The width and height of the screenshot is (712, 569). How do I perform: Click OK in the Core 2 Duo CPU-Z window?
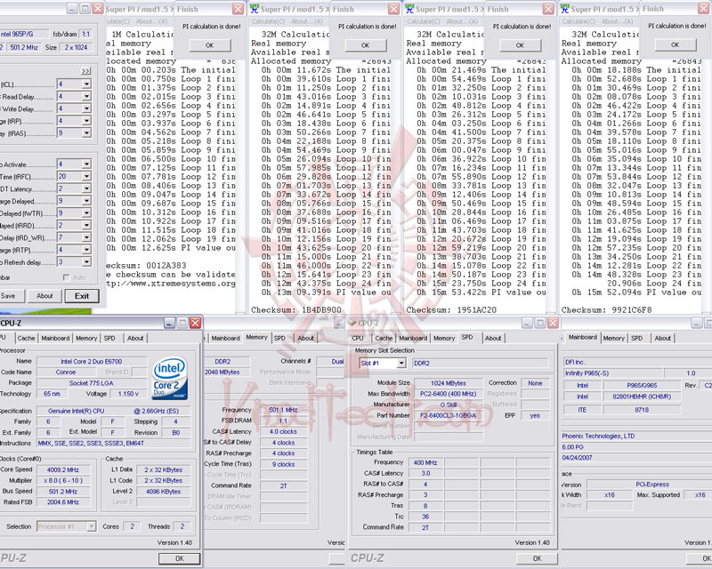click(x=180, y=558)
